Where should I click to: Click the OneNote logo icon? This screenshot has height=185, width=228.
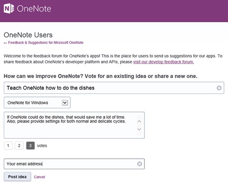coord(9,8)
